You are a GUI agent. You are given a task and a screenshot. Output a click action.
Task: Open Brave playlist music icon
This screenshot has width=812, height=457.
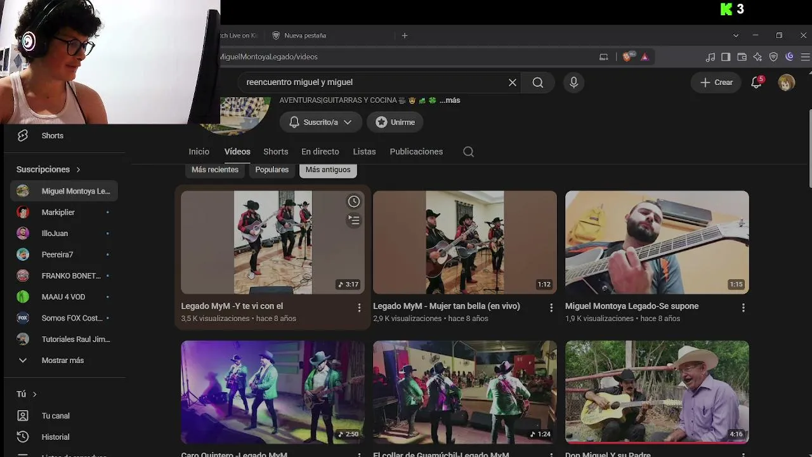[710, 57]
